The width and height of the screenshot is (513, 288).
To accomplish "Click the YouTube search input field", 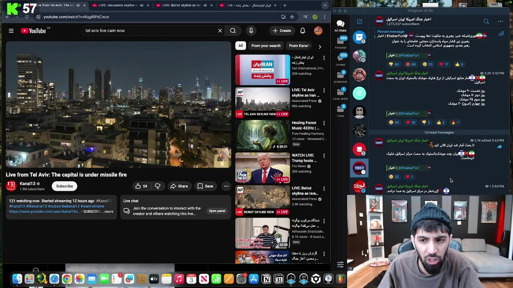I will click(x=148, y=30).
